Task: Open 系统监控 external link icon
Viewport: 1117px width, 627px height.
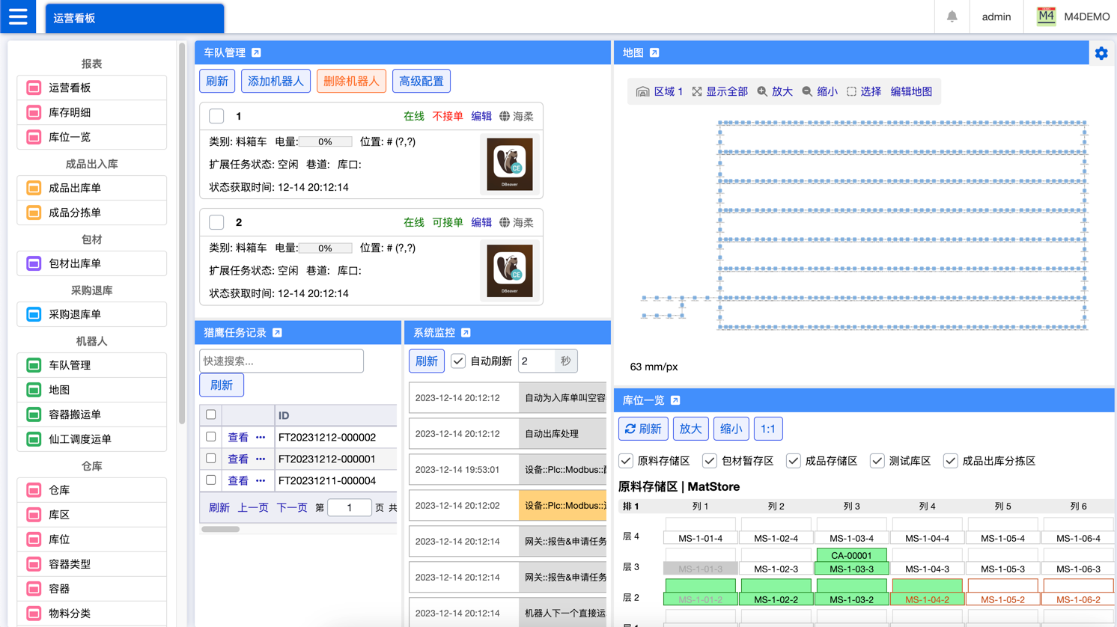Action: [466, 332]
